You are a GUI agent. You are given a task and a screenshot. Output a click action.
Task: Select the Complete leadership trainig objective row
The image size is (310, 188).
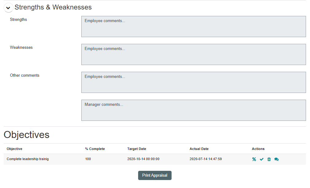28,159
